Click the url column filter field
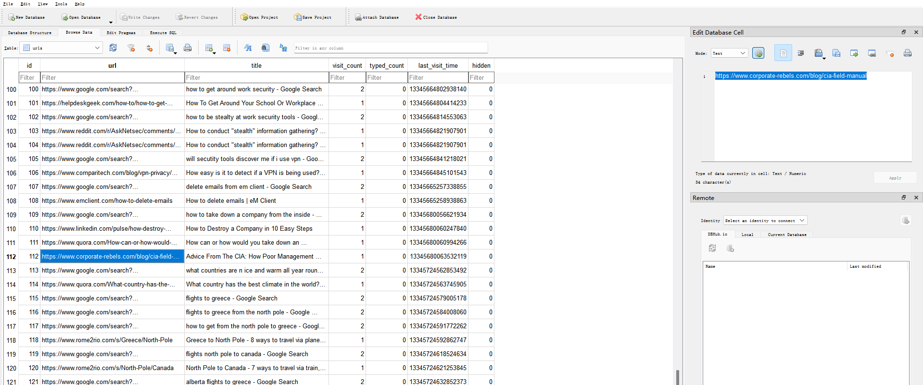This screenshot has width=923, height=385. pos(112,77)
